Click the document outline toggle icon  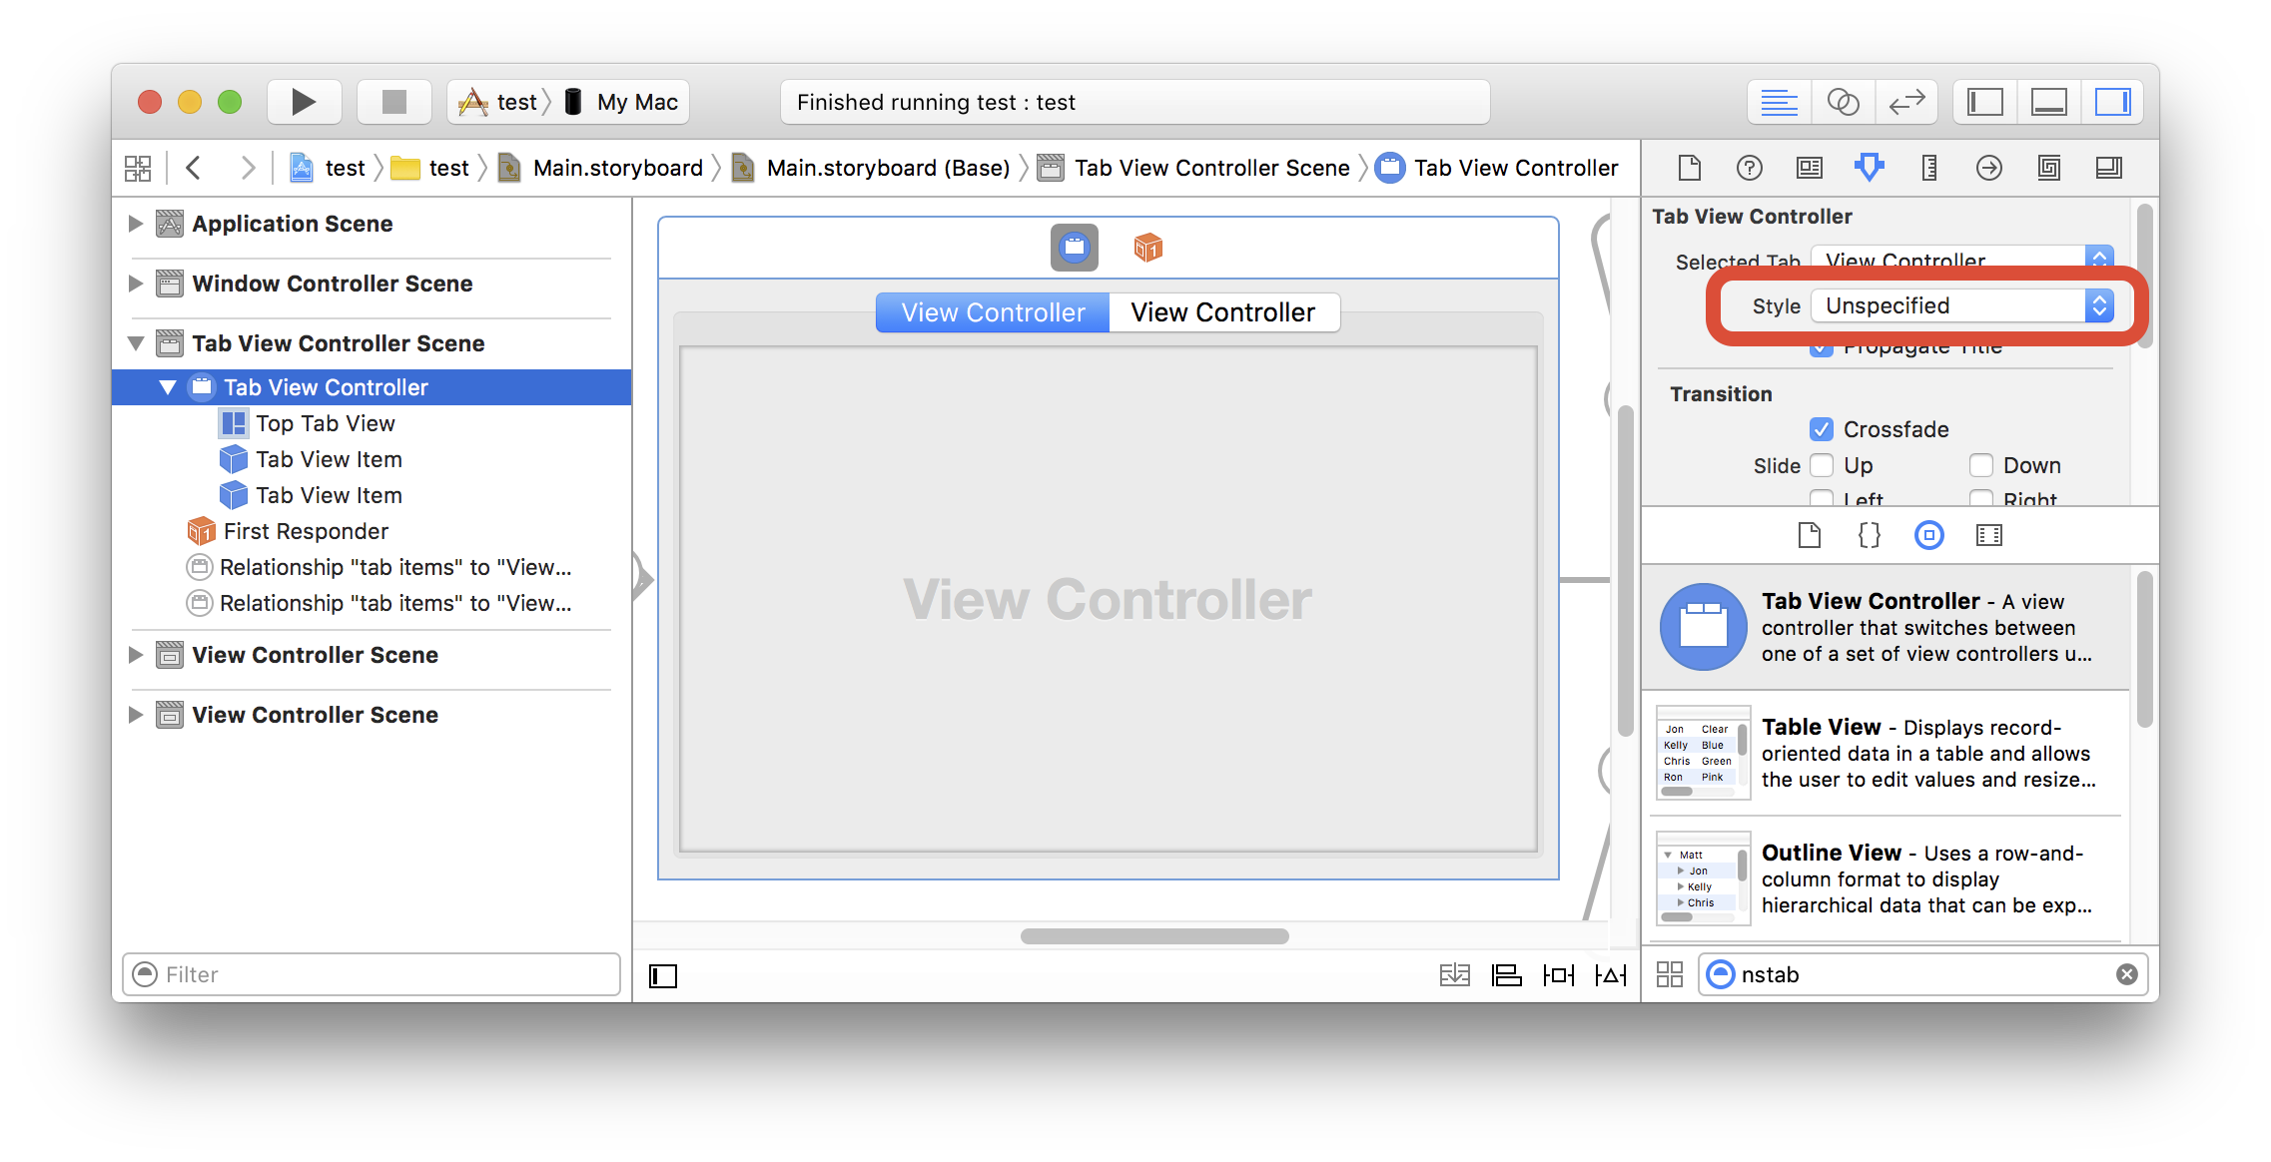tap(662, 975)
